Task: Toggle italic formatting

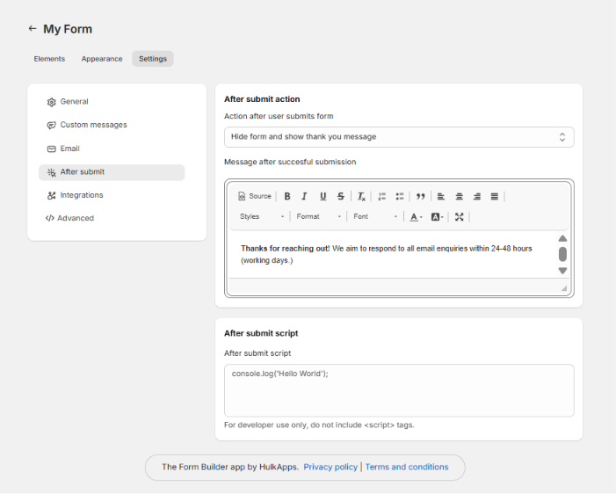Action: point(304,196)
